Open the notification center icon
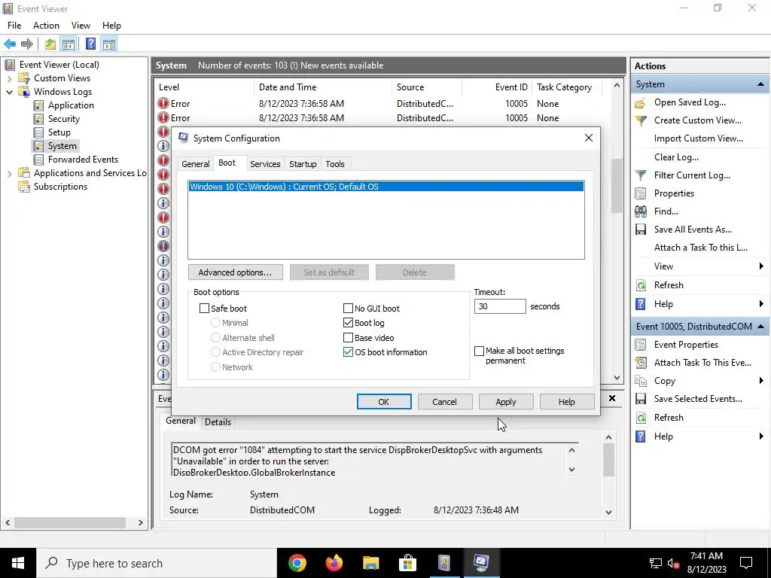The height and width of the screenshot is (578, 771). coord(746,563)
